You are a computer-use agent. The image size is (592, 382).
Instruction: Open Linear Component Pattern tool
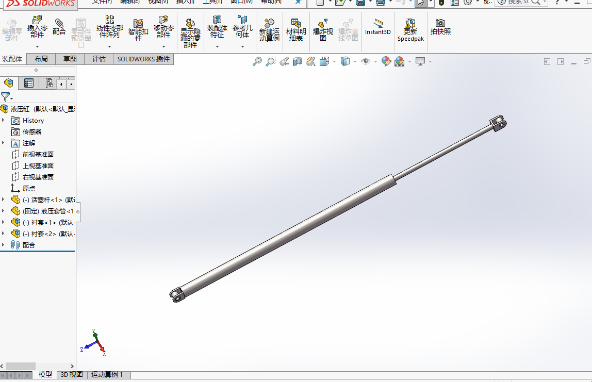(x=109, y=27)
